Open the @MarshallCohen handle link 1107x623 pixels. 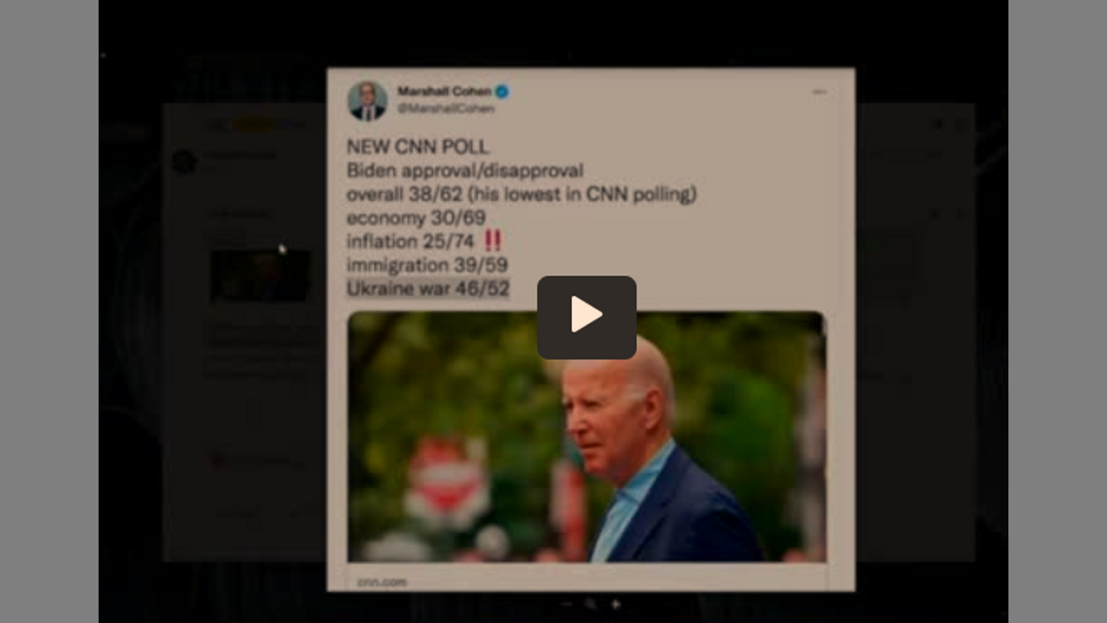tap(445, 109)
